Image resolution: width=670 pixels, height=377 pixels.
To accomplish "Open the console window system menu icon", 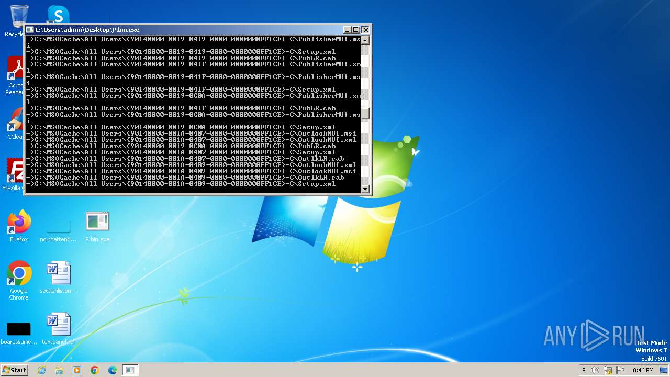I will (x=30, y=30).
